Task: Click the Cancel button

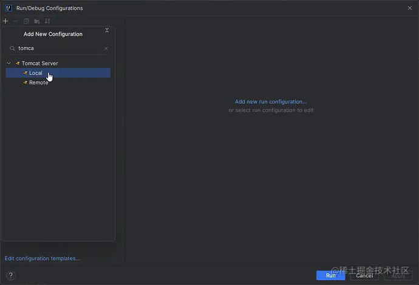Action: coord(364,275)
